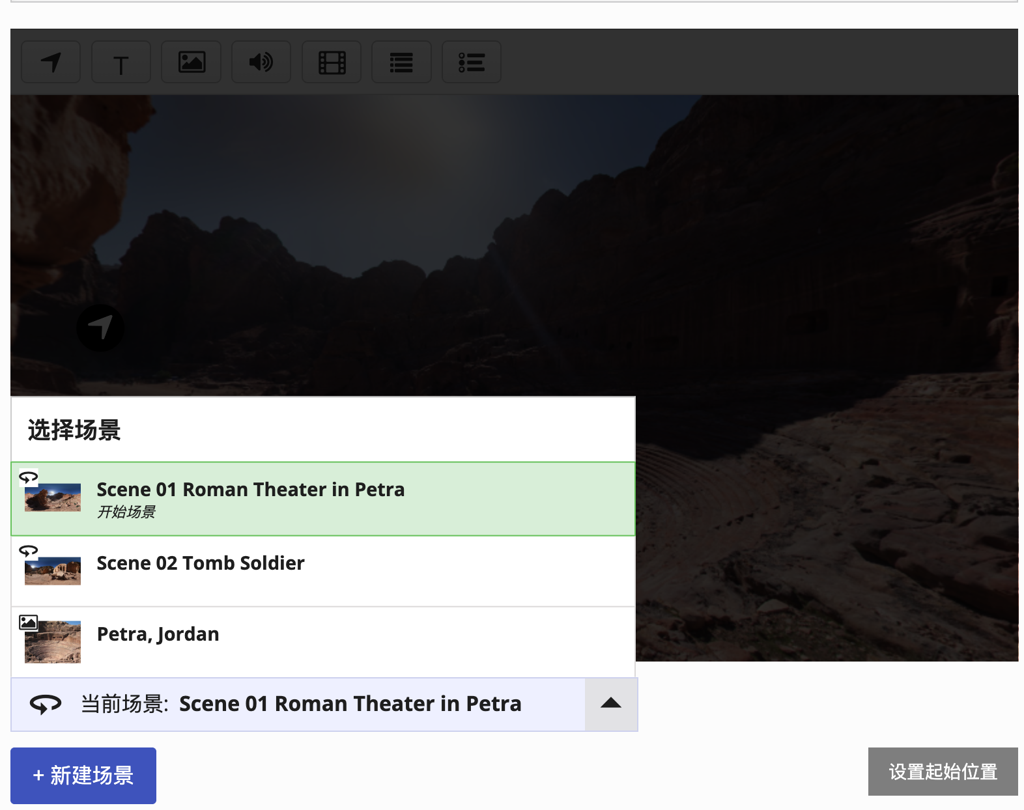Collapse the scene list with up arrow

click(610, 704)
